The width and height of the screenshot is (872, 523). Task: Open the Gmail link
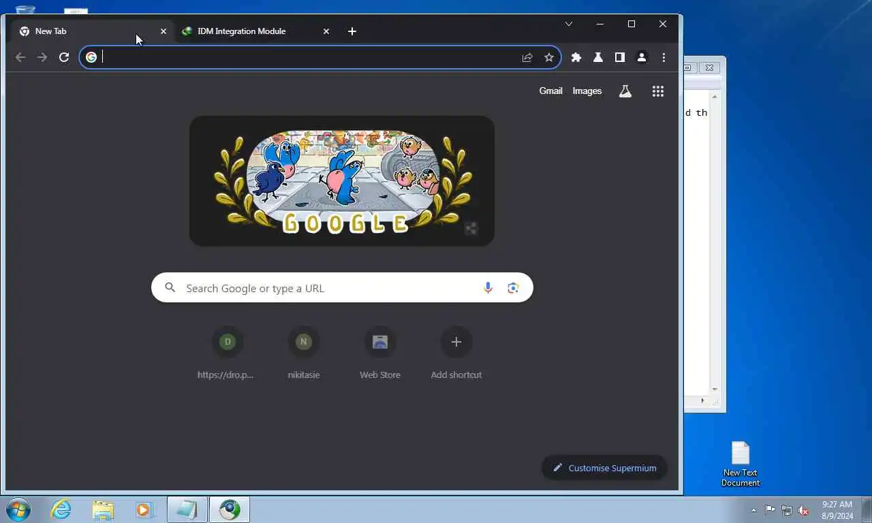click(x=550, y=91)
